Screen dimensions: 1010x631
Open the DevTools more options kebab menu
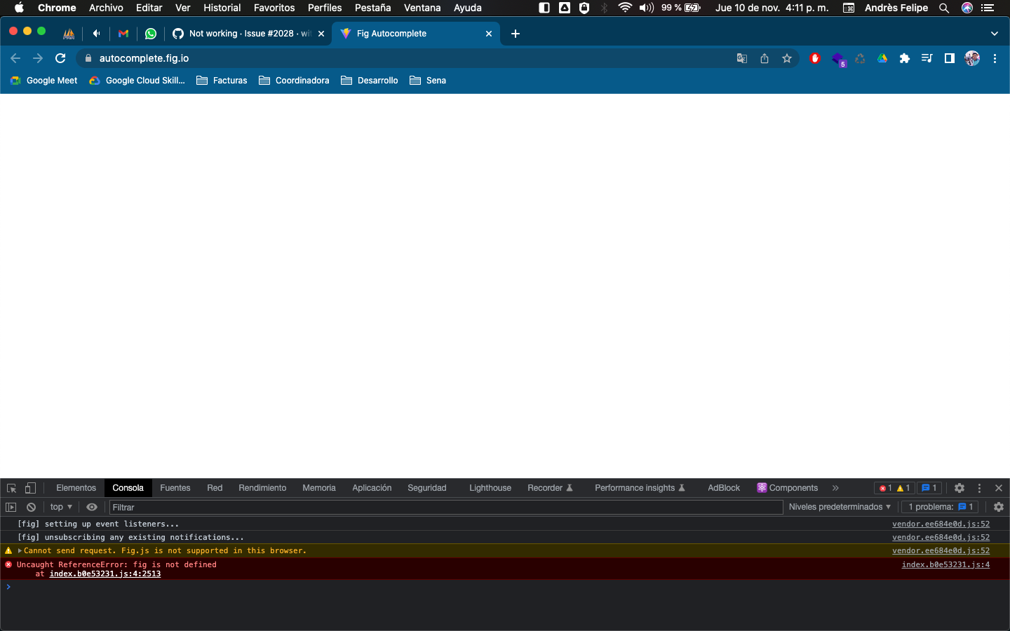(979, 488)
